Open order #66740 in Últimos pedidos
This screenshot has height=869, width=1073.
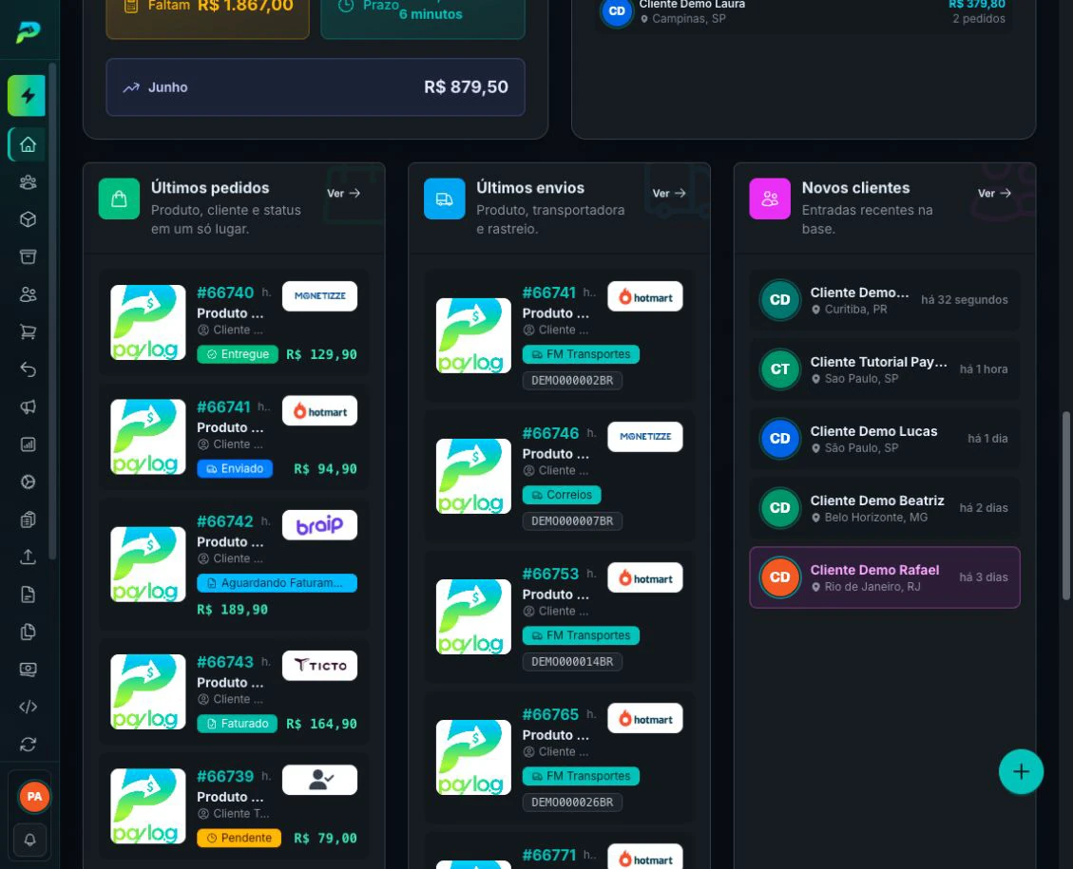pyautogui.click(x=234, y=323)
